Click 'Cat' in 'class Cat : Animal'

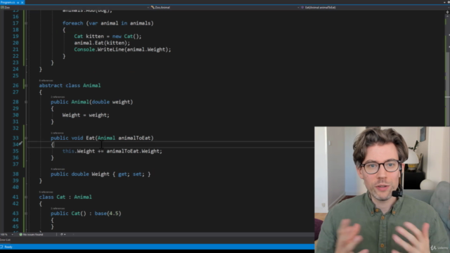click(61, 197)
